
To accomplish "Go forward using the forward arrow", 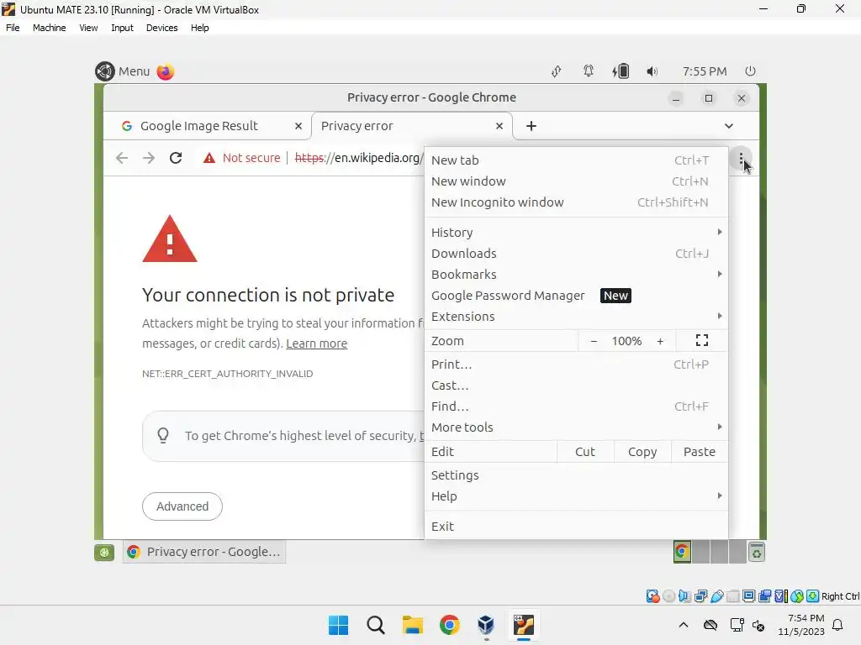I will pos(149,158).
